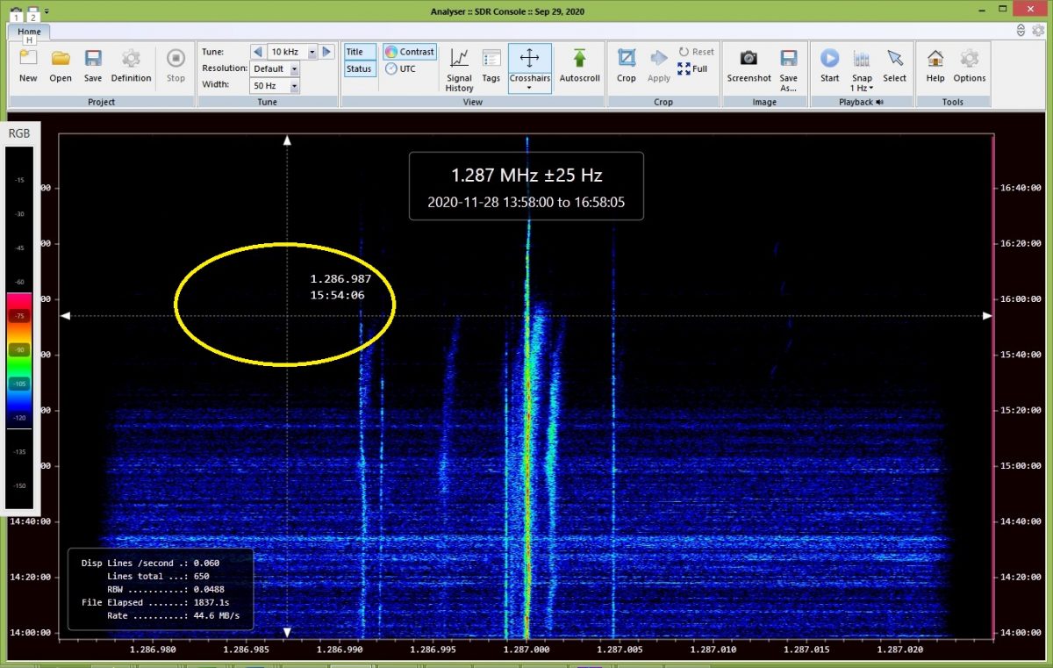This screenshot has width=1053, height=668.
Task: Click the Tags icon
Action: [x=491, y=68]
